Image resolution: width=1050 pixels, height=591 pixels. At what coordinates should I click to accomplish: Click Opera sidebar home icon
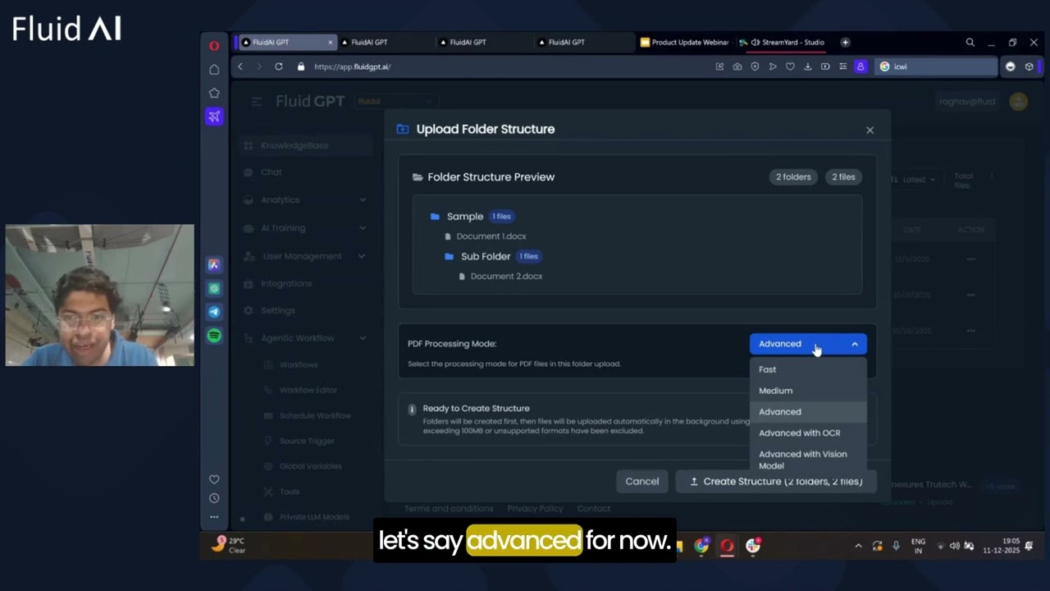pyautogui.click(x=214, y=70)
